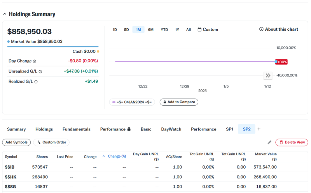Image resolution: width=311 pixels, height=193 pixels.
Task: Add a new view with plus icon
Action: point(259,129)
